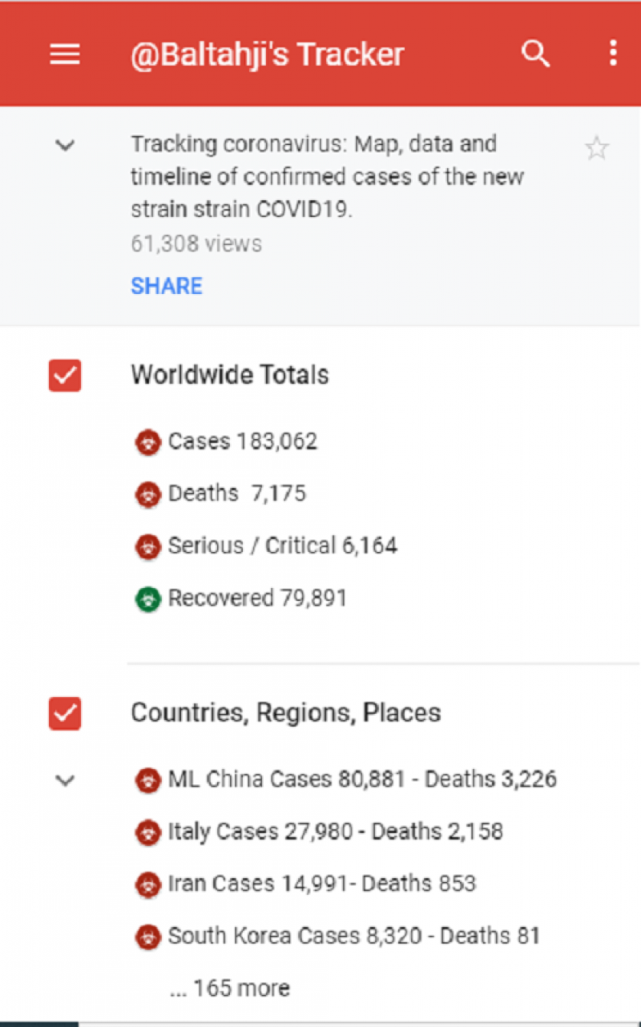Image resolution: width=641 pixels, height=1027 pixels.
Task: Collapse the countries list chevron
Action: (65, 780)
